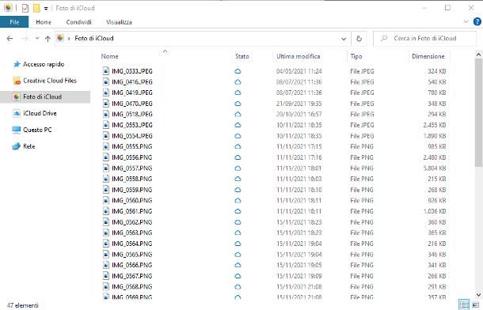The width and height of the screenshot is (483, 310).
Task: Click the date 21/09/2021 19:35
Action: pos(299,104)
